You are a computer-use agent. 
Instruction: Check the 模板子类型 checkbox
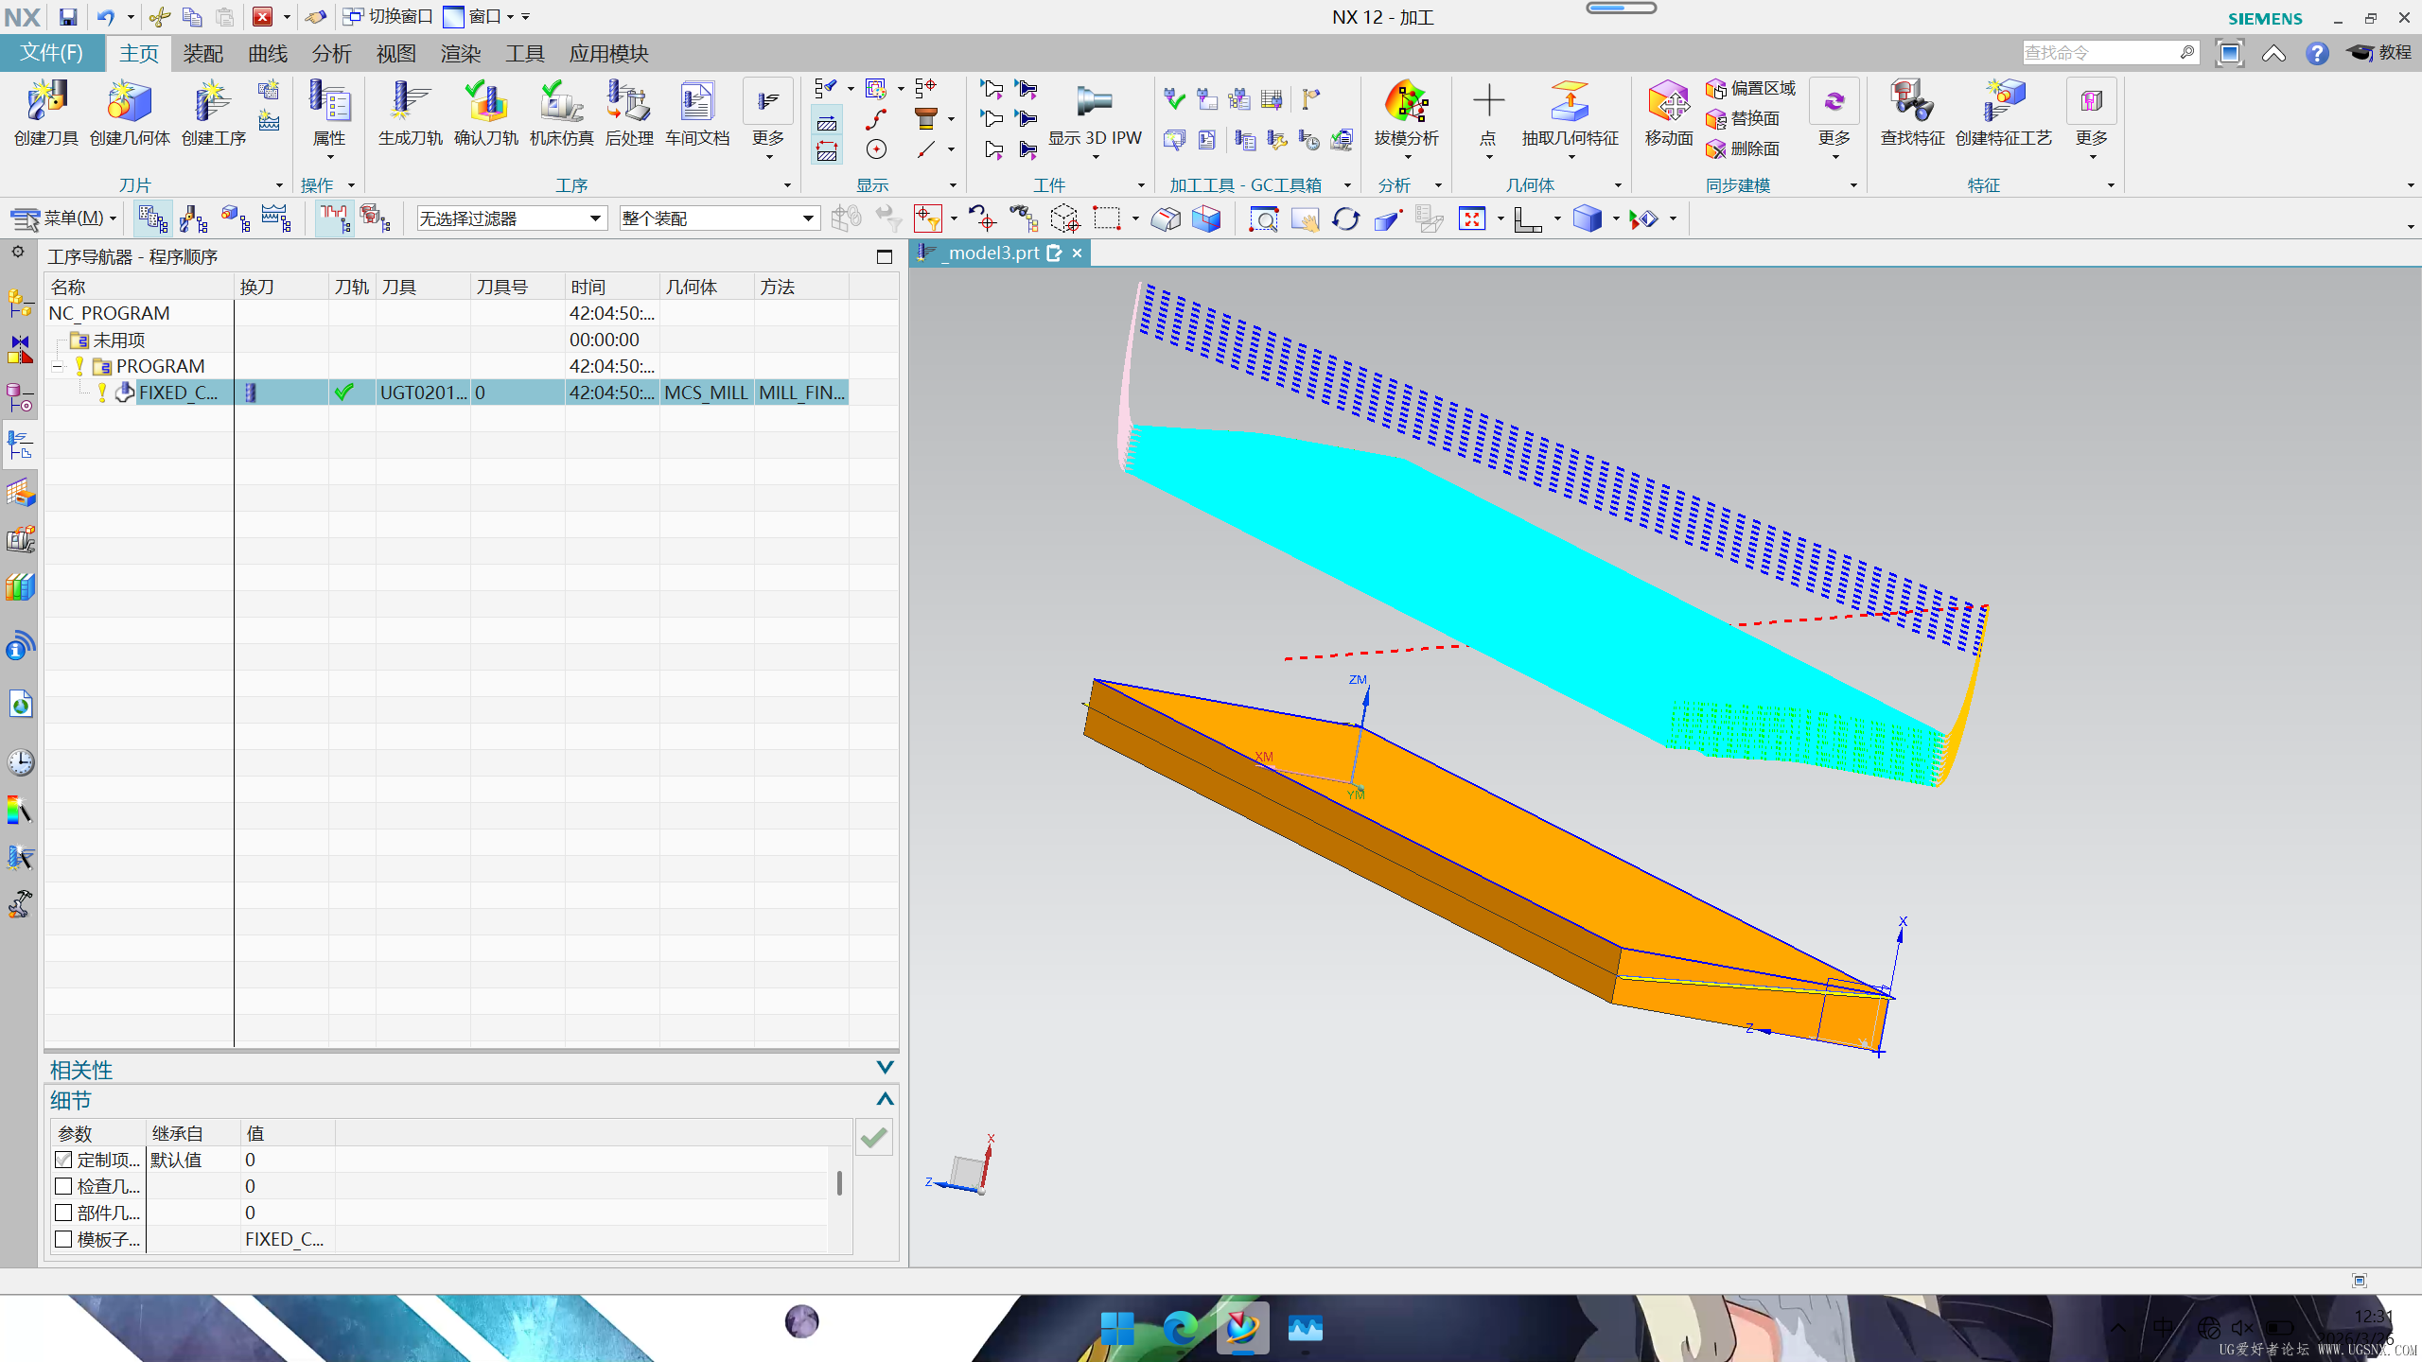pos(63,1239)
